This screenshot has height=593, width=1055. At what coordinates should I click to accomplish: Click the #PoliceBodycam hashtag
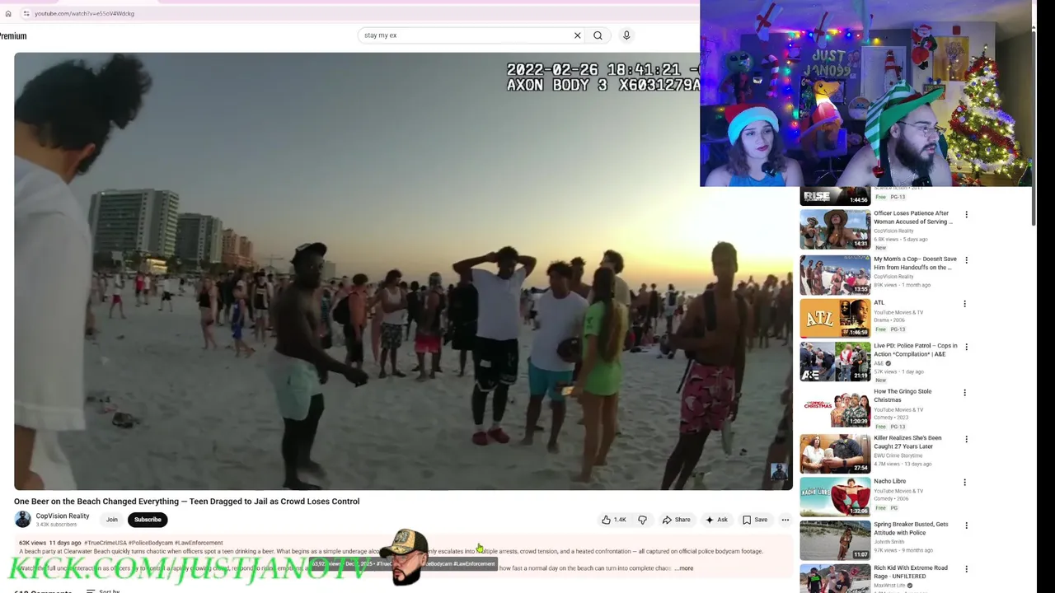(x=150, y=543)
